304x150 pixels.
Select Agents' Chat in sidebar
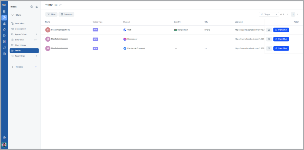(21, 34)
